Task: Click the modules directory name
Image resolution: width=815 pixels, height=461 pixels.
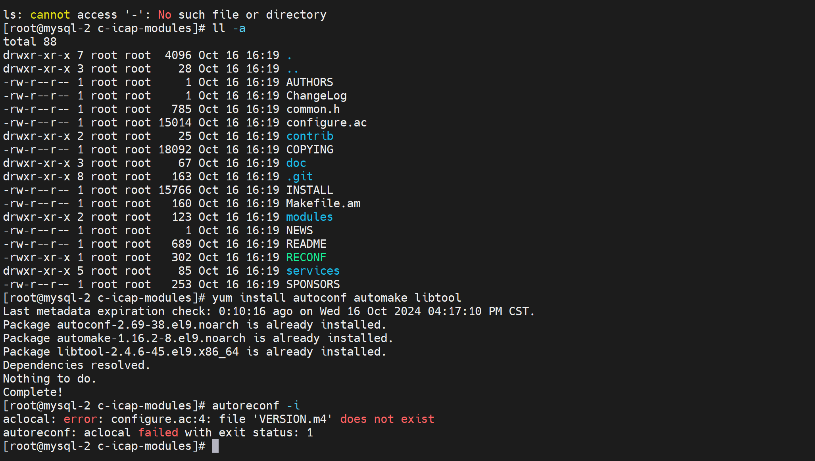Action: 309,217
